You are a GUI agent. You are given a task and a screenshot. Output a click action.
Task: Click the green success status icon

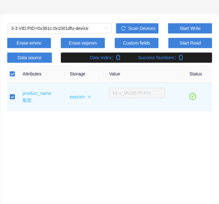pos(193,96)
